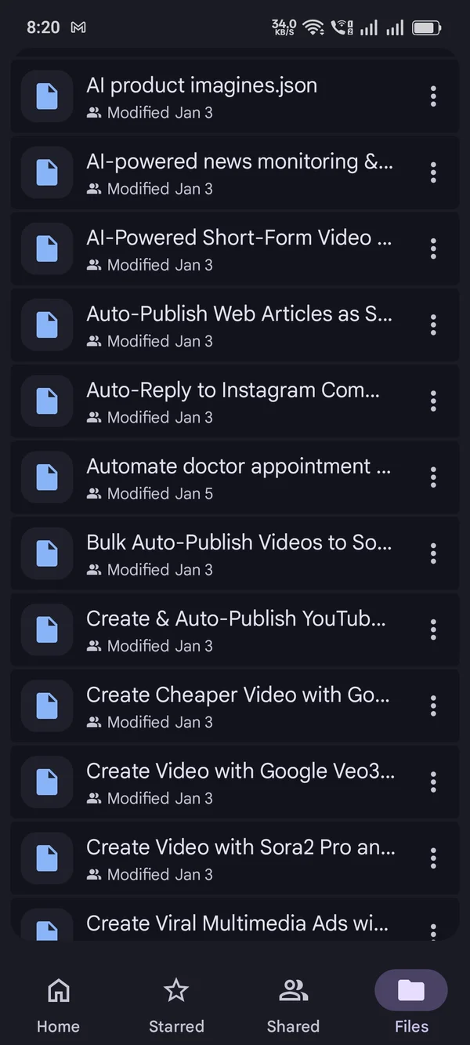Screen dimensions: 470x1045
Task: Tap Gmail notification icon in status bar
Action: (78, 27)
